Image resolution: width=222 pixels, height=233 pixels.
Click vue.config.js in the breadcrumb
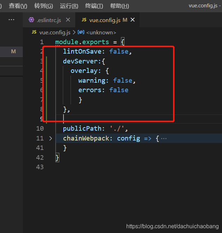55,33
